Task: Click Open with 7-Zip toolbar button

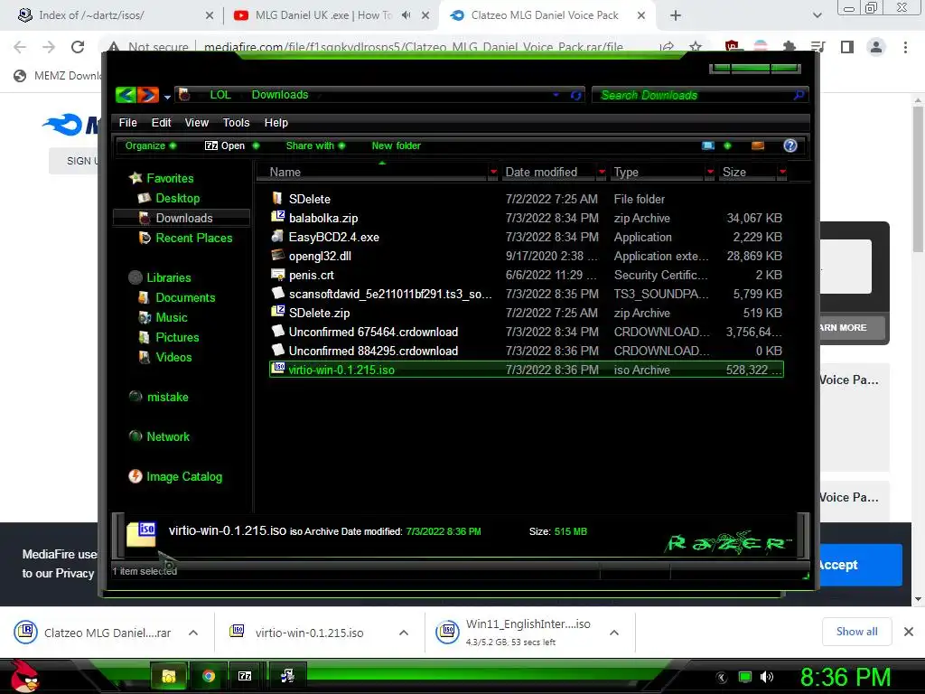Action: [225, 145]
